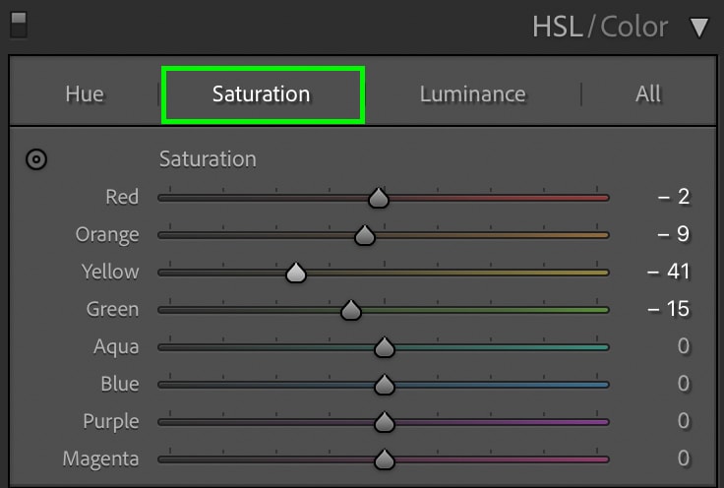The height and width of the screenshot is (488, 724).
Task: Click the Blue slider label
Action: [120, 384]
